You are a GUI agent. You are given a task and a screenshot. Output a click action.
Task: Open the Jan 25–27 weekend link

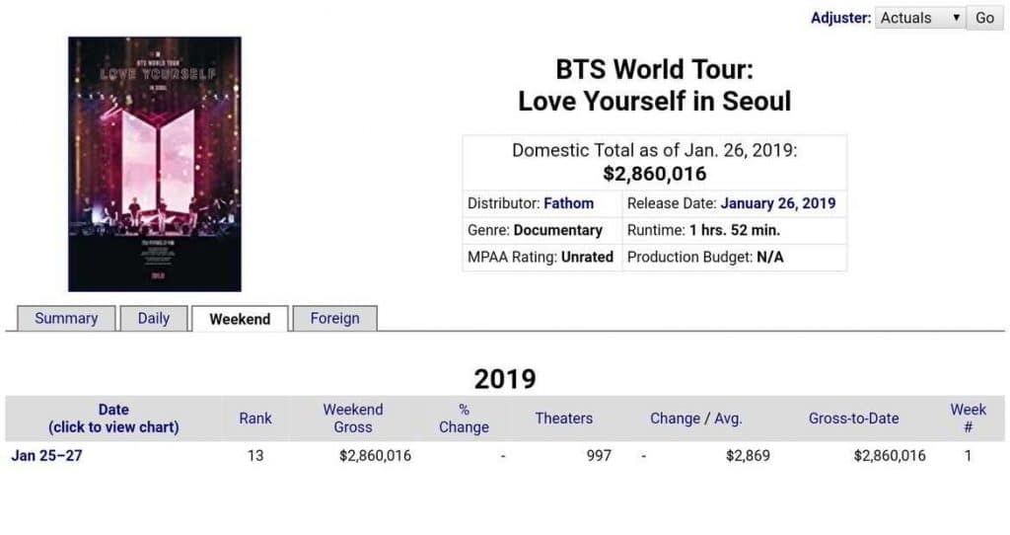point(46,456)
